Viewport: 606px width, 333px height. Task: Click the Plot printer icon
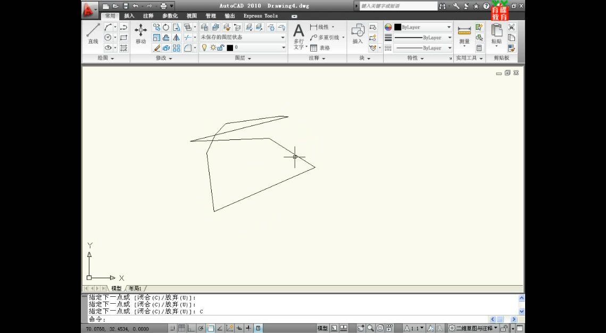coord(163,6)
